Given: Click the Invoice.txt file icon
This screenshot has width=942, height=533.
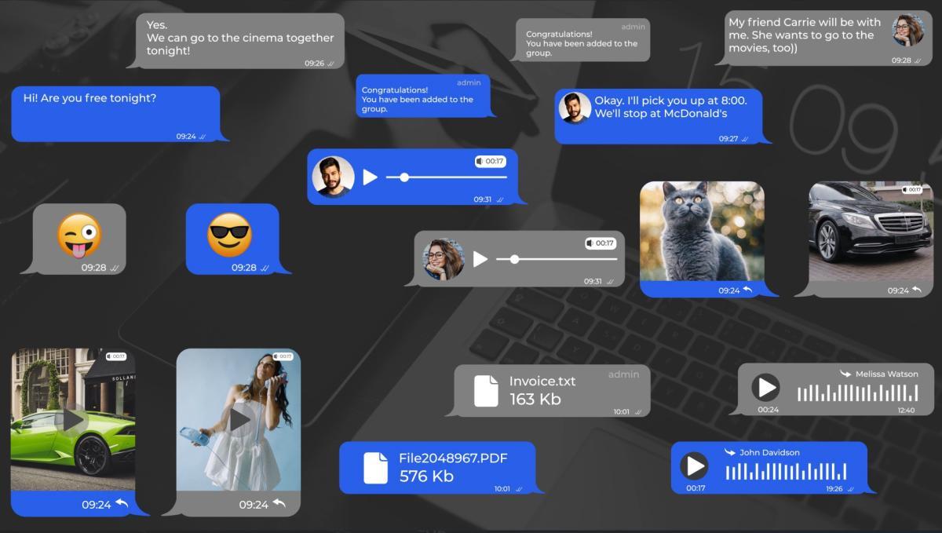Looking at the screenshot, I should (x=486, y=390).
